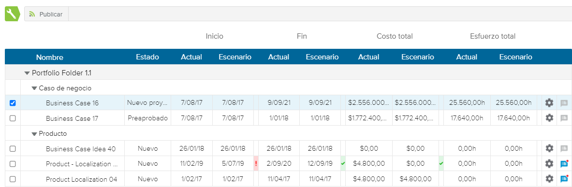572x187 pixels.
Task: Open the green wrench tools icon
Action: coord(12,14)
